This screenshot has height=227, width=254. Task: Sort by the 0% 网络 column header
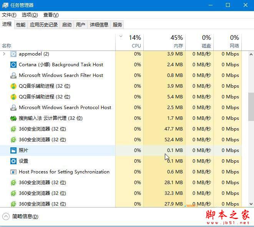(x=227, y=42)
